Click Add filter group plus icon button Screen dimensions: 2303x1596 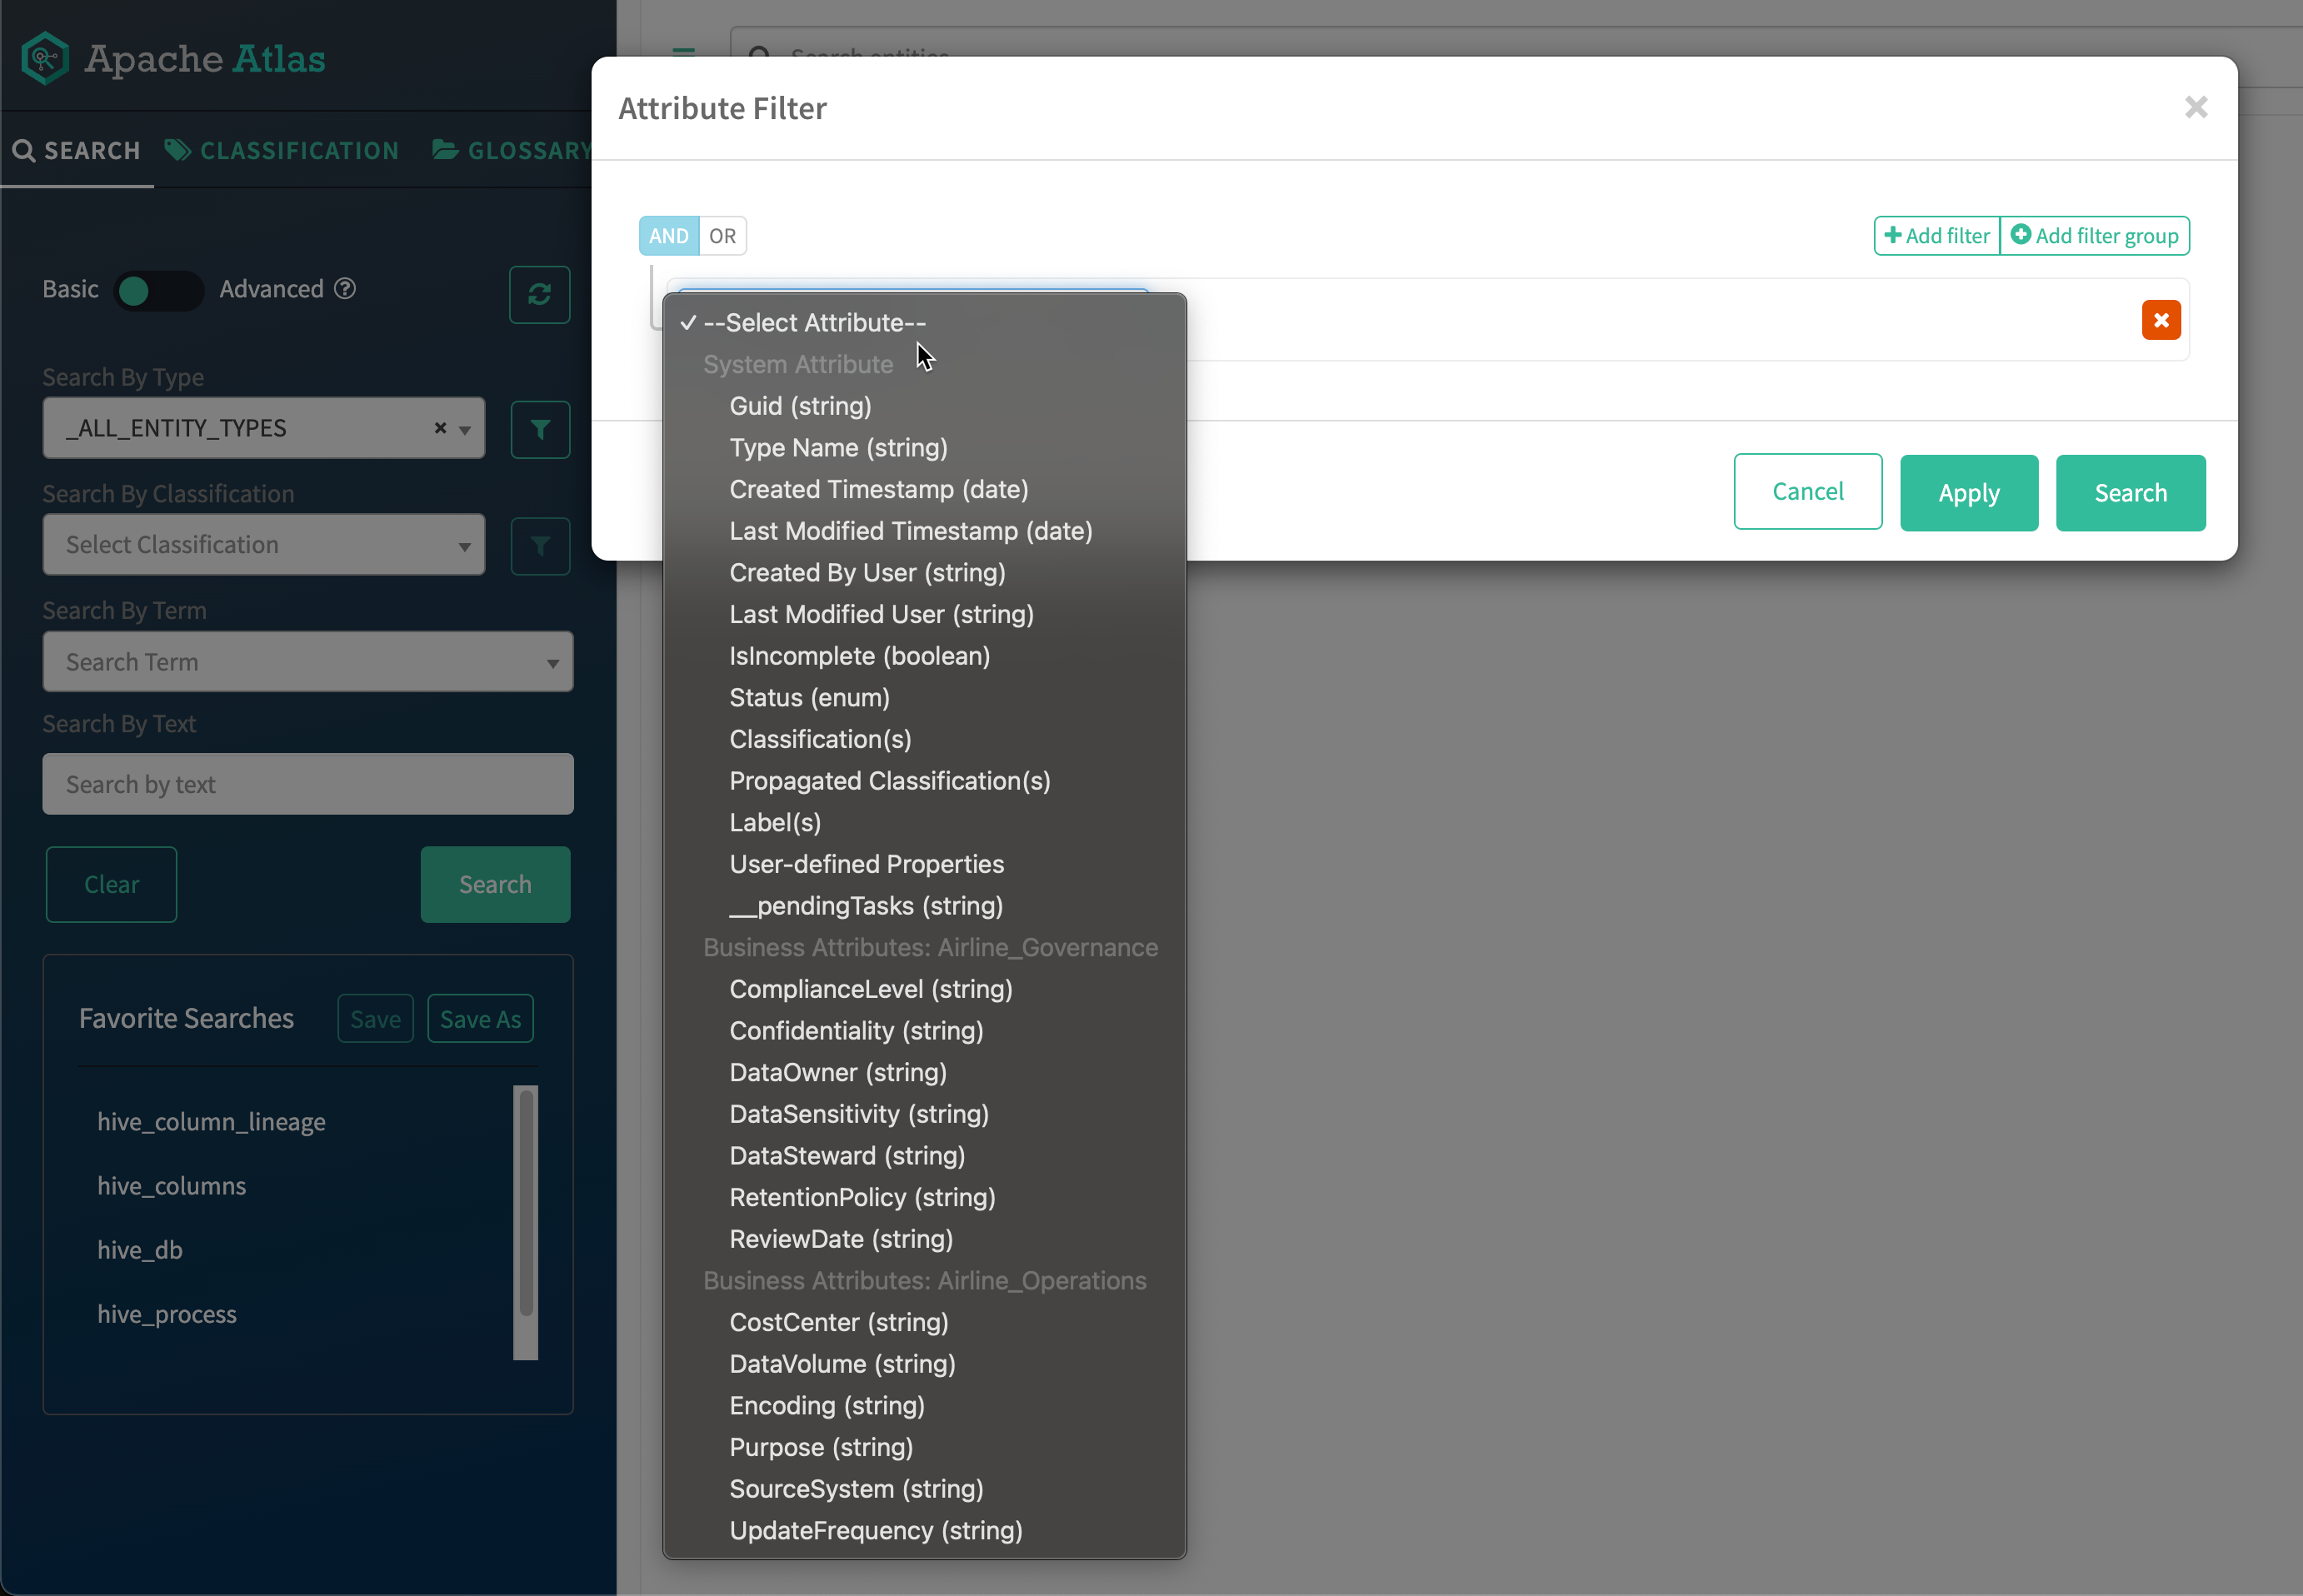2094,236
